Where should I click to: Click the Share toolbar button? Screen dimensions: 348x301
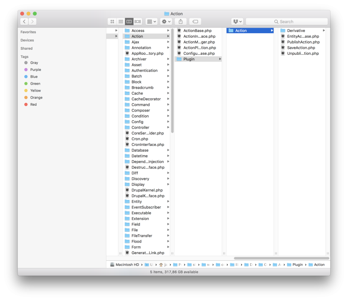click(x=180, y=22)
